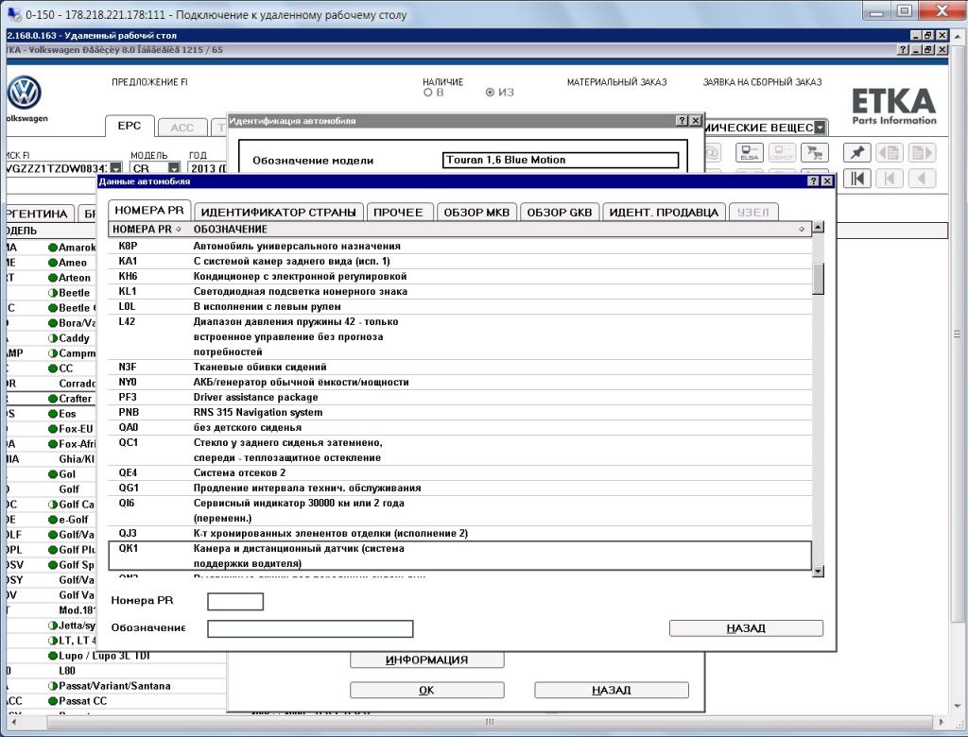The height and width of the screenshot is (737, 968).
Task: Open the МОДЕЛЬ dropdown arrow
Action: coord(174,168)
